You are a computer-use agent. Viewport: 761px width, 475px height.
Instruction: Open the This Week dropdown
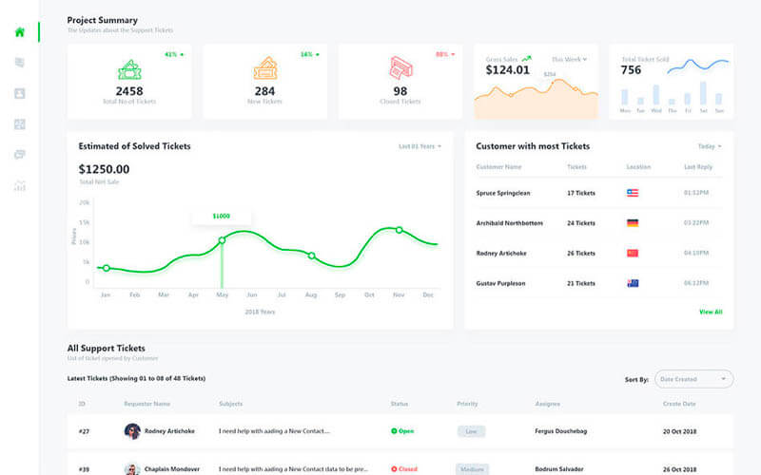(569, 59)
